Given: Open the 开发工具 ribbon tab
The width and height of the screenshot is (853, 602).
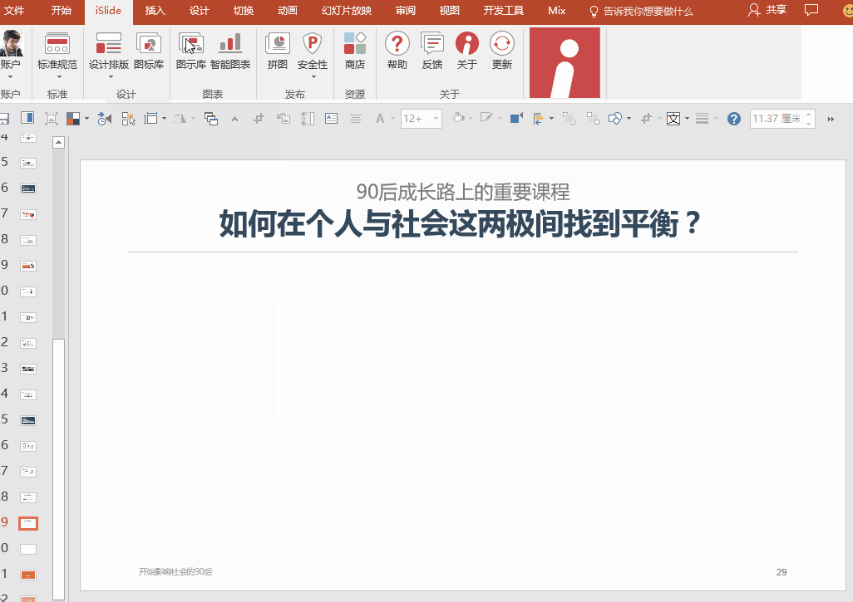Looking at the screenshot, I should [503, 10].
